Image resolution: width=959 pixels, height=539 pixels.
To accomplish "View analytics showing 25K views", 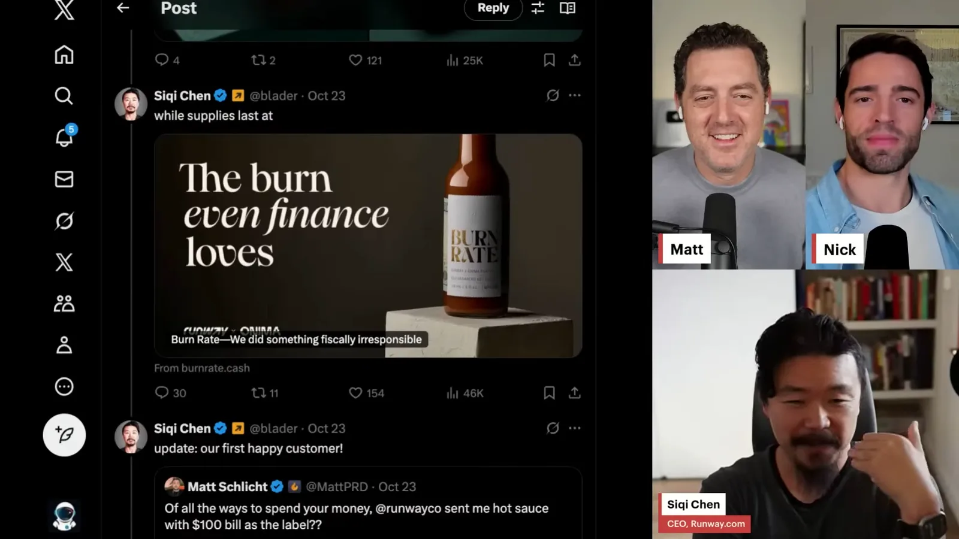I will coord(465,60).
